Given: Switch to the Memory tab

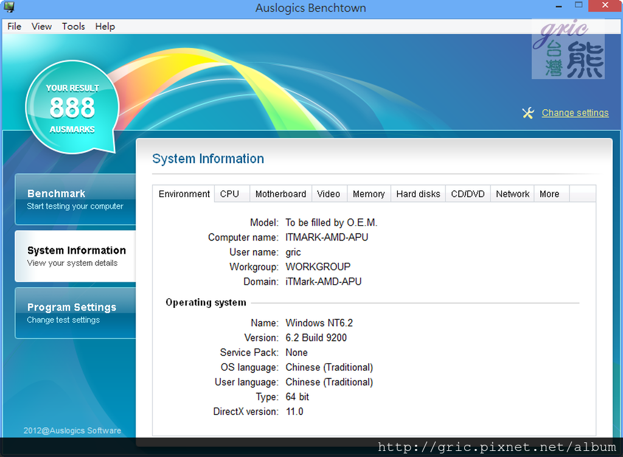Looking at the screenshot, I should point(369,194).
